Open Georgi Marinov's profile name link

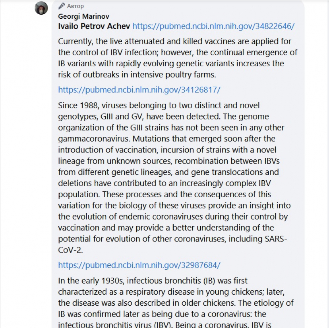[x=83, y=16]
